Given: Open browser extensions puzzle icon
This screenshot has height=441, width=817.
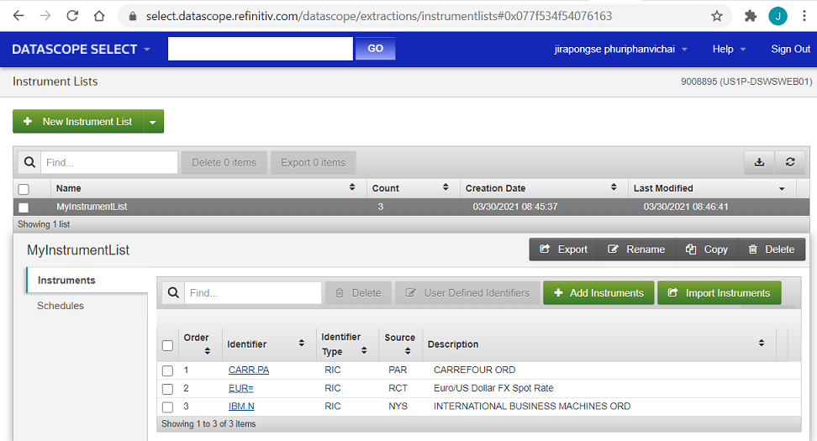Looking at the screenshot, I should [x=751, y=16].
